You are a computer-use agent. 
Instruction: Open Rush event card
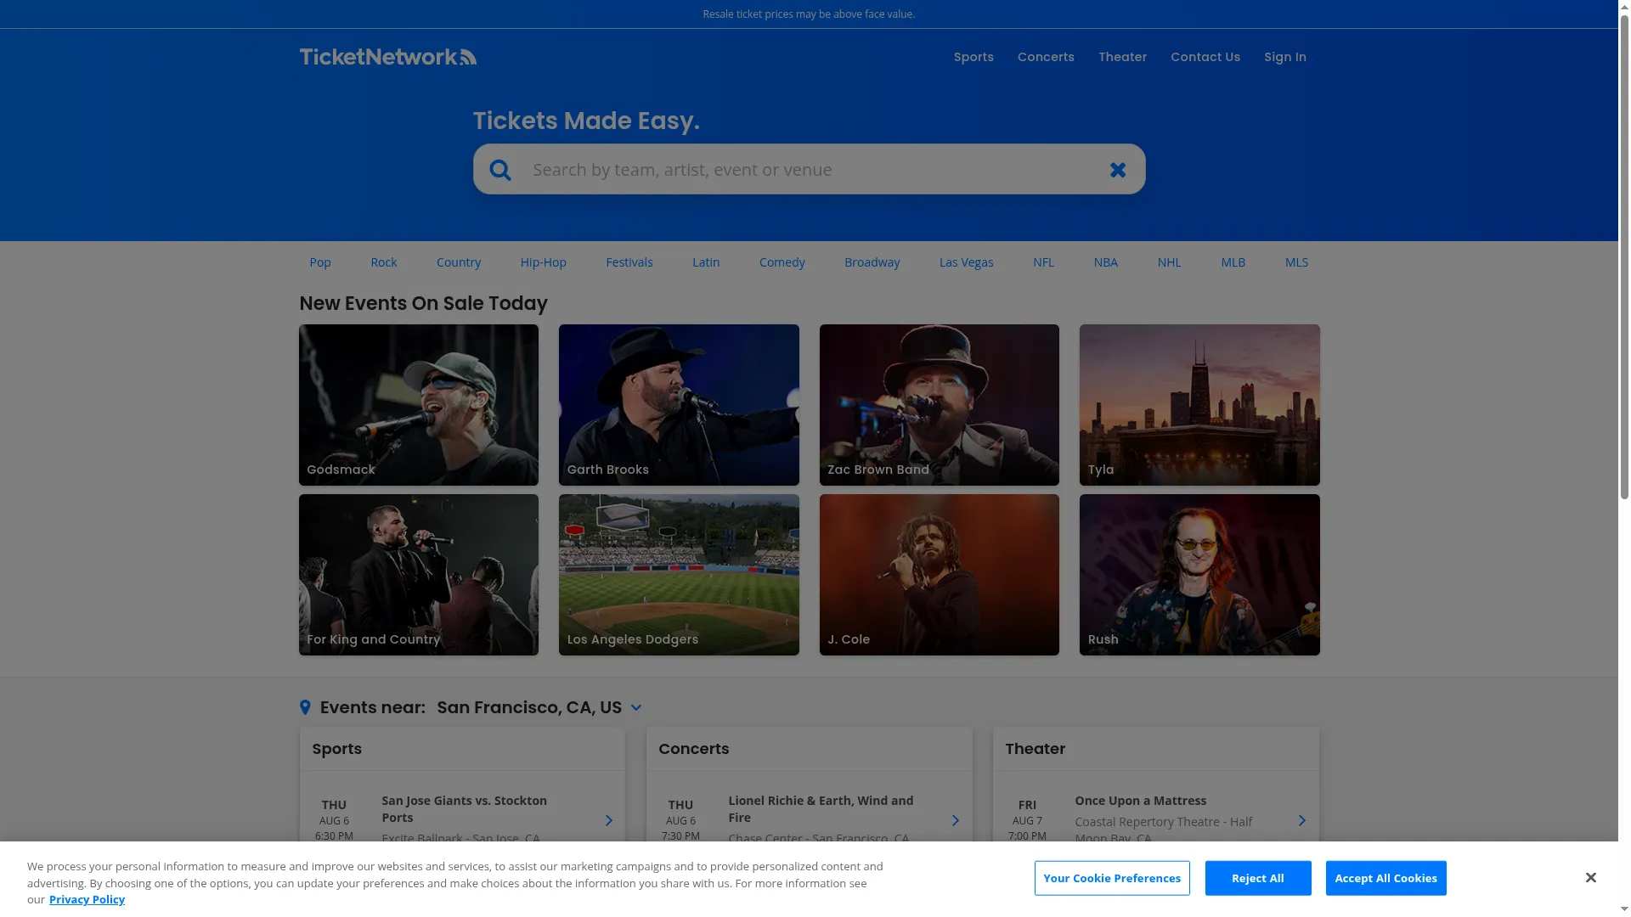pos(1199,575)
